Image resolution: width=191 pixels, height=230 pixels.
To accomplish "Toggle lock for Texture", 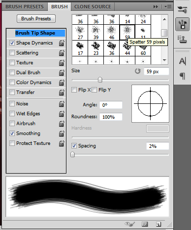I will (62, 63).
